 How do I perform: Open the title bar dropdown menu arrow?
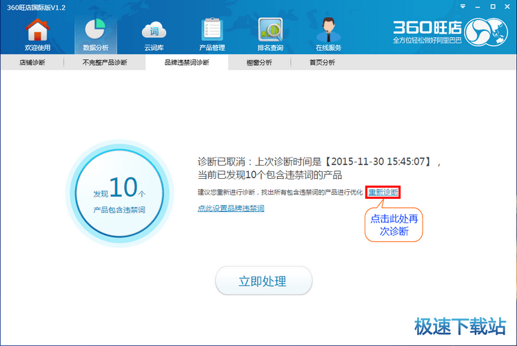click(463, 7)
